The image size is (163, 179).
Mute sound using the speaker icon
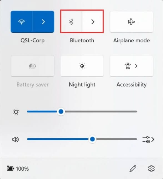(x=16, y=139)
